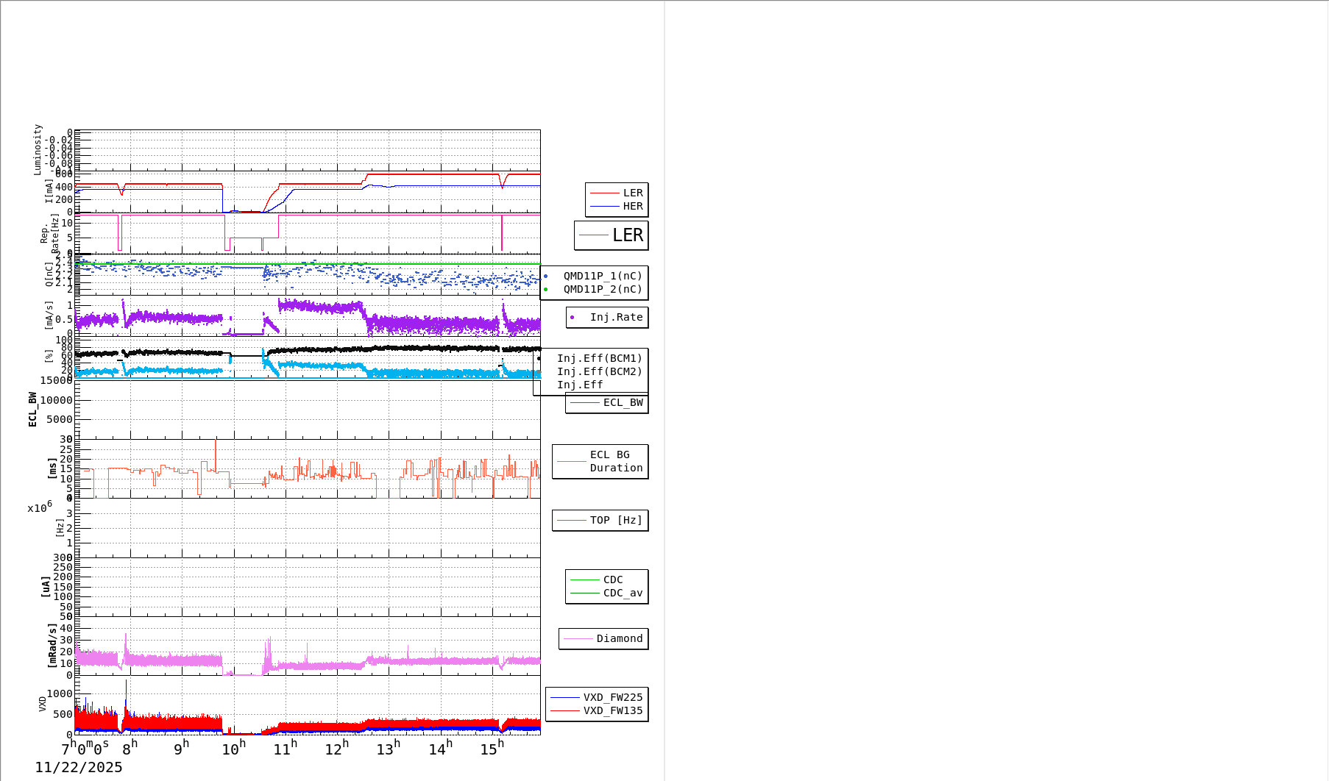Click the Inj.Eff(BCM2) legend entry
The image size is (1329, 781).
click(599, 372)
